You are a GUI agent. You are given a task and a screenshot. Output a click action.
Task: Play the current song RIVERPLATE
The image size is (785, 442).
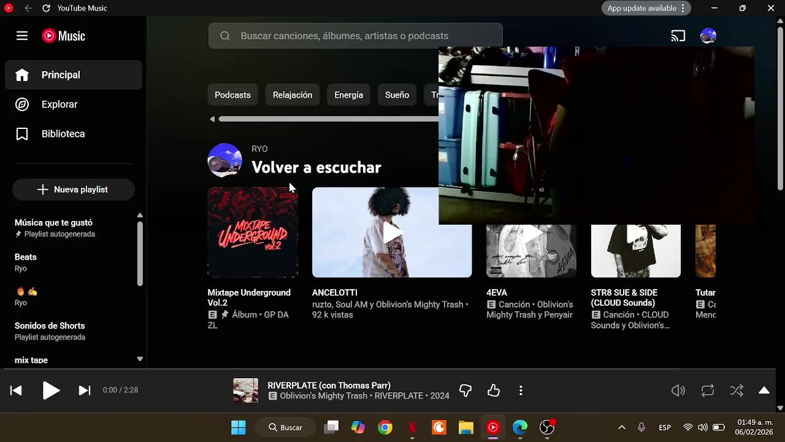[x=51, y=390]
